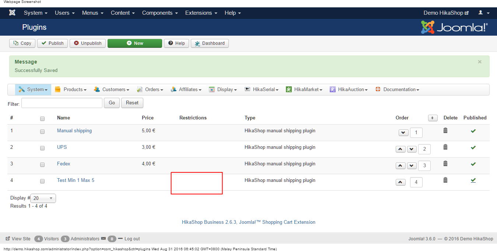
Task: Click the messages envelope icon in footer
Action: pos(104,239)
